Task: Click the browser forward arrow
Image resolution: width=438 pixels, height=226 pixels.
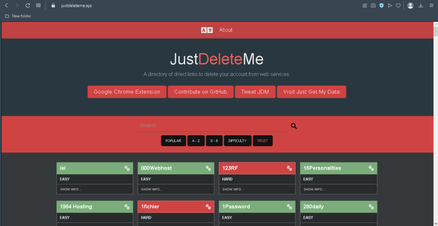Action: [x=17, y=5]
